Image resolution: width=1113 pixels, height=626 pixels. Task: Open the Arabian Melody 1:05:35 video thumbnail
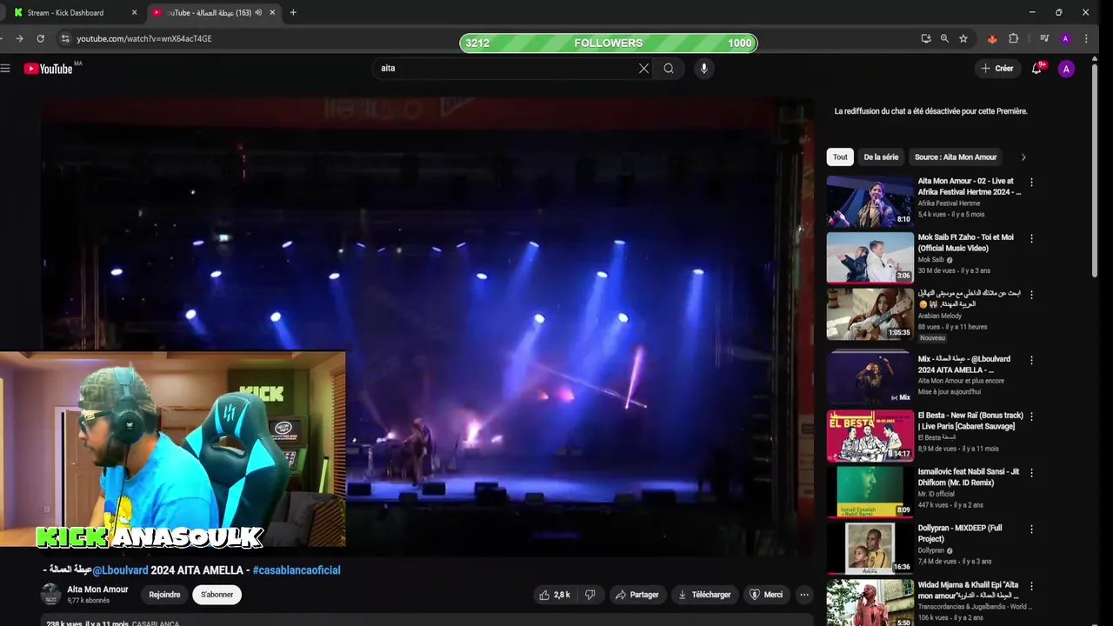(x=870, y=314)
